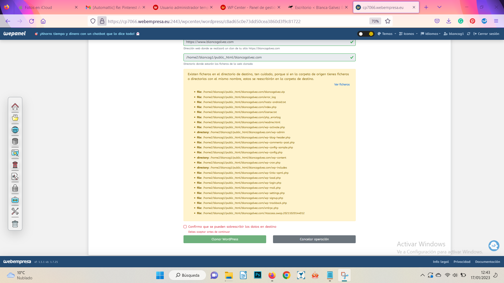The width and height of the screenshot is (504, 283).
Task: Open the home icon in the wepanel sidebar
Action: 15,106
